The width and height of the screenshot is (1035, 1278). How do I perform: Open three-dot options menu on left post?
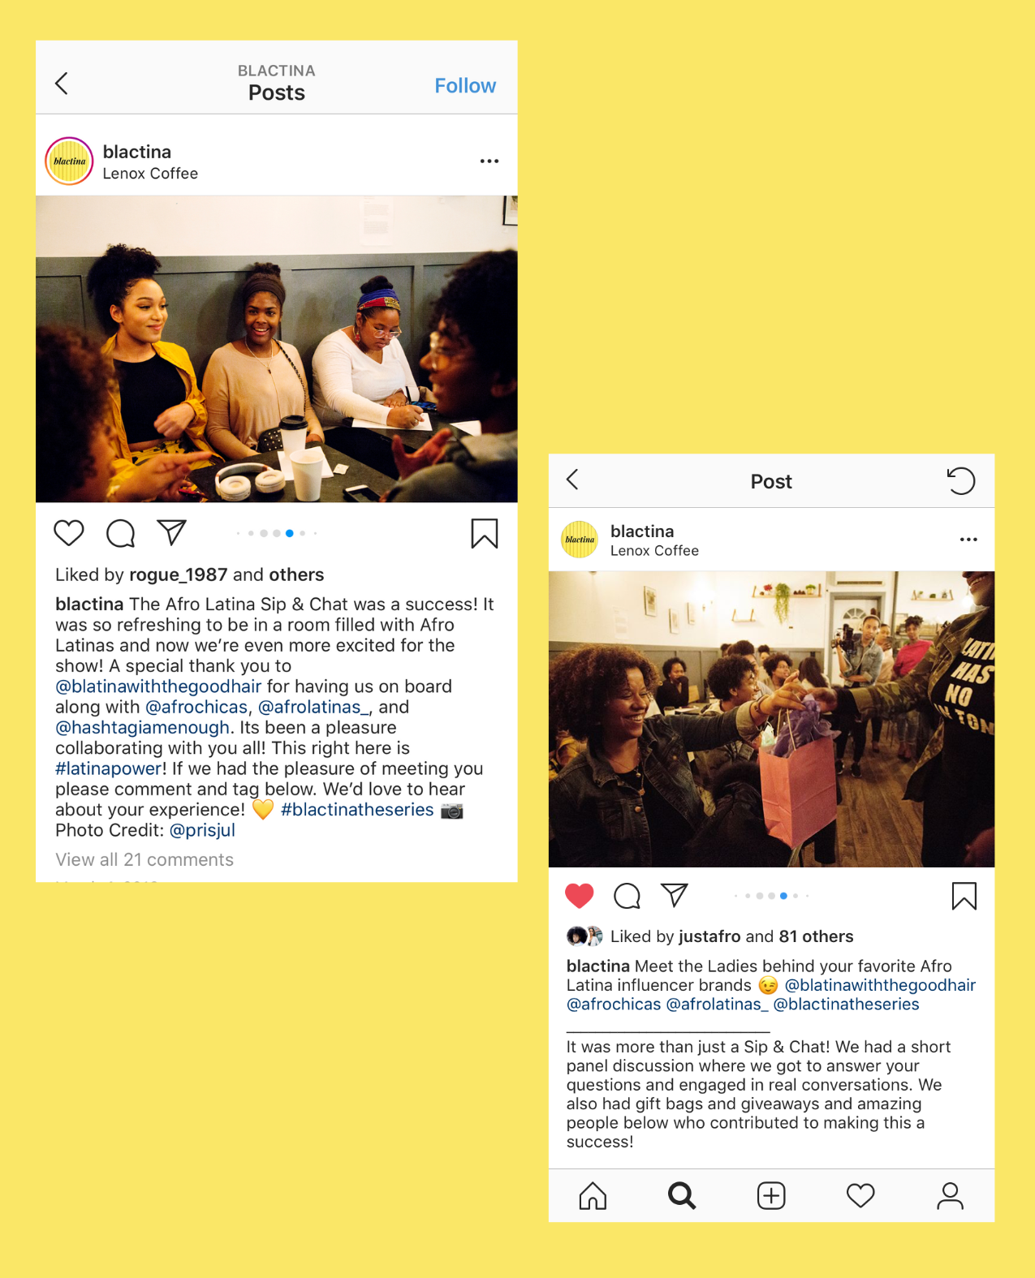pyautogui.click(x=489, y=161)
